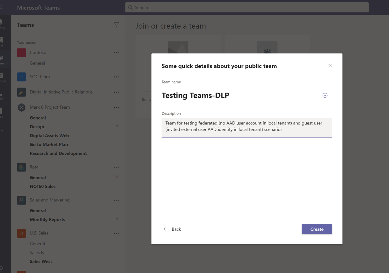This screenshot has width=389, height=273.
Task: Open General channel under U.S. Sales
Action: coord(37,244)
